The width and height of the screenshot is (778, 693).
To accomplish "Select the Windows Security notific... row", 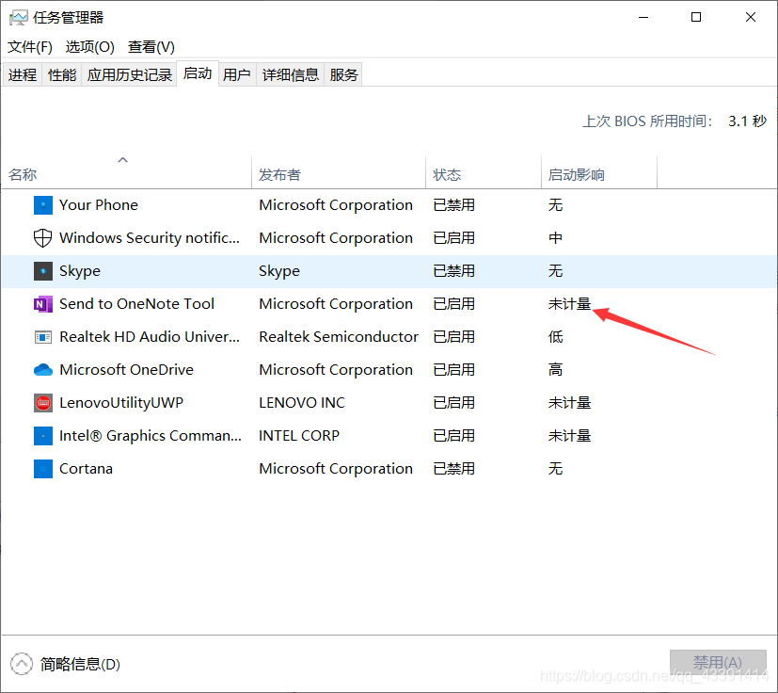I will pos(150,238).
